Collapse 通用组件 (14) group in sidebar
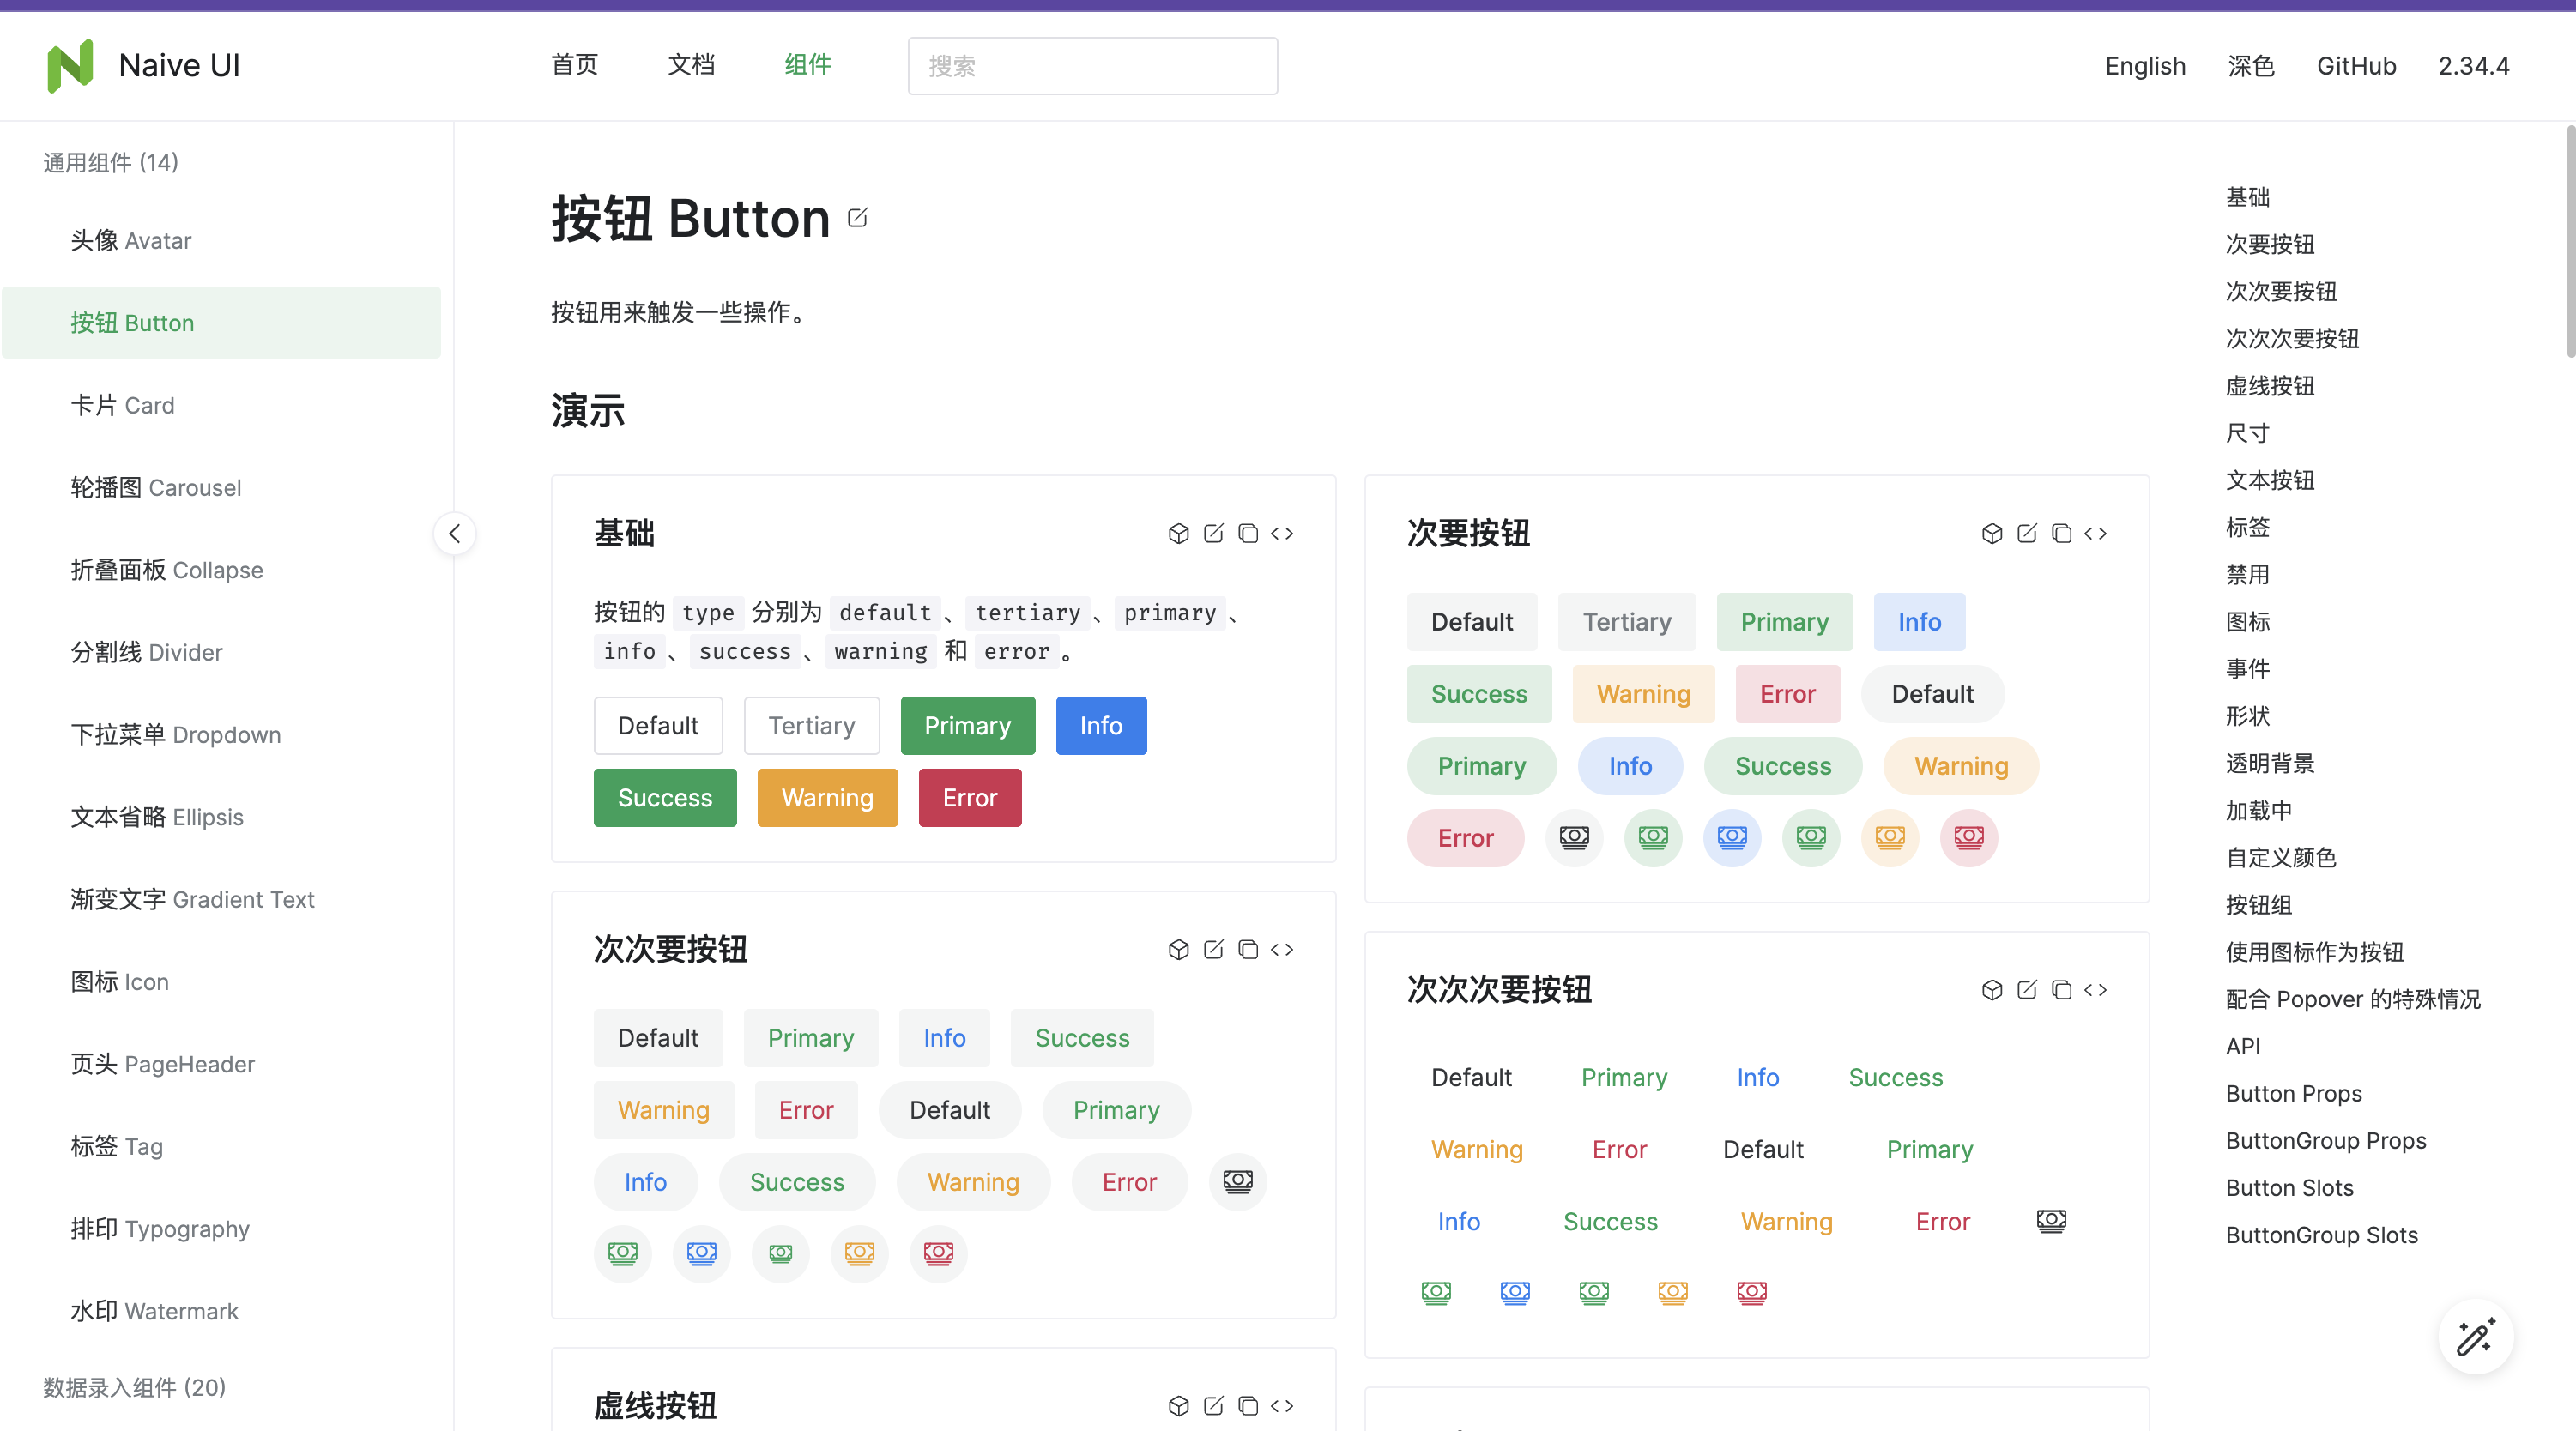This screenshot has width=2576, height=1431. 111,163
